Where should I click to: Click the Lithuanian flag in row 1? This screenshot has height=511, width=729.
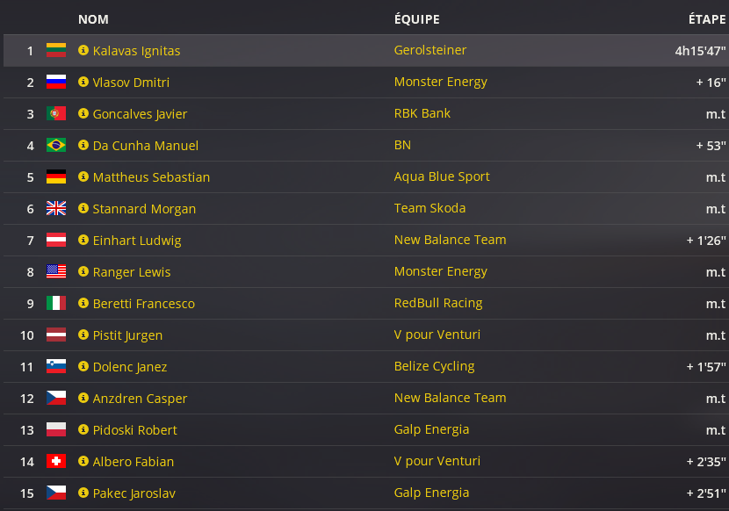(x=56, y=51)
